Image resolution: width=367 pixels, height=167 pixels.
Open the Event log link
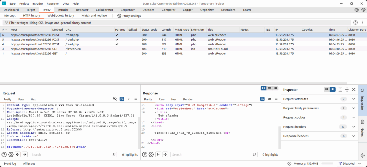tap(10, 163)
